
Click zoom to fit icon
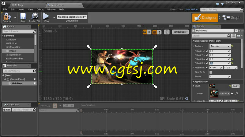pyautogui.click(x=167, y=32)
